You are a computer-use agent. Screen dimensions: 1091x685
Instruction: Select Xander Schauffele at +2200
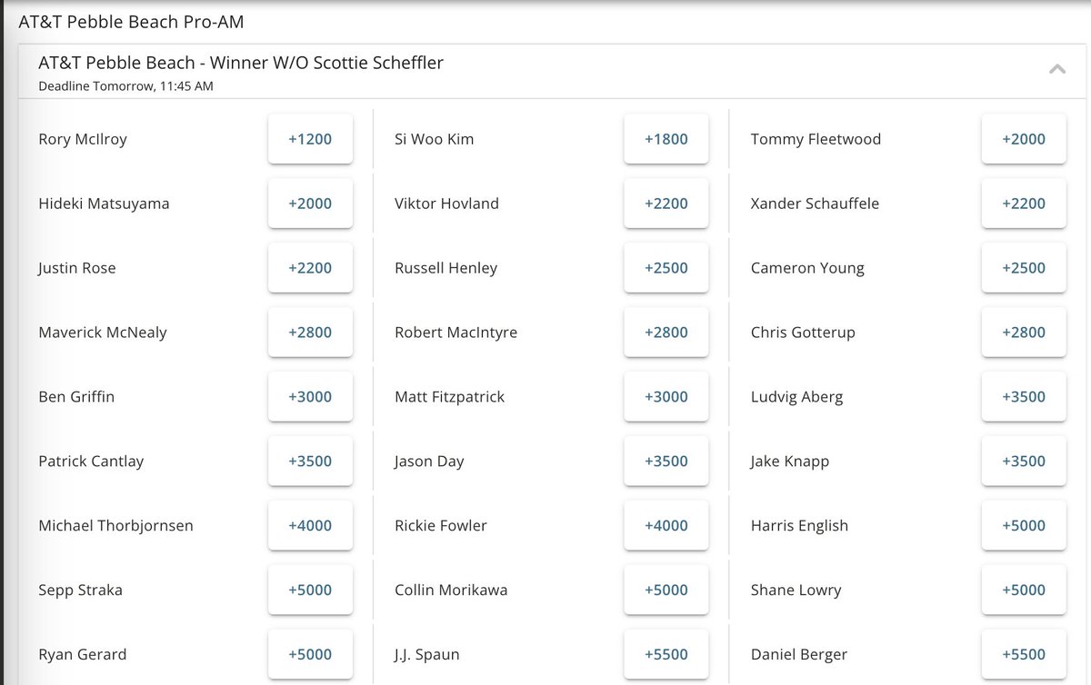(x=1024, y=203)
